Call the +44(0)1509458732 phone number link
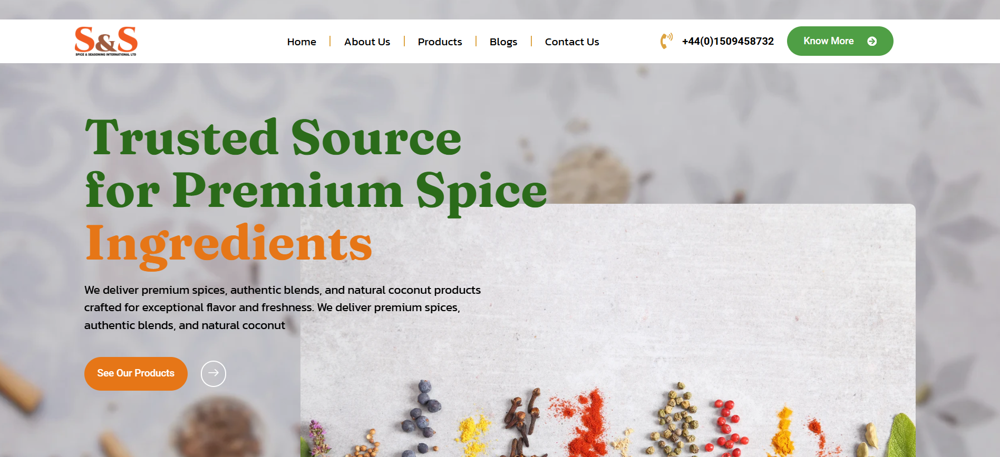1000x457 pixels. [728, 41]
